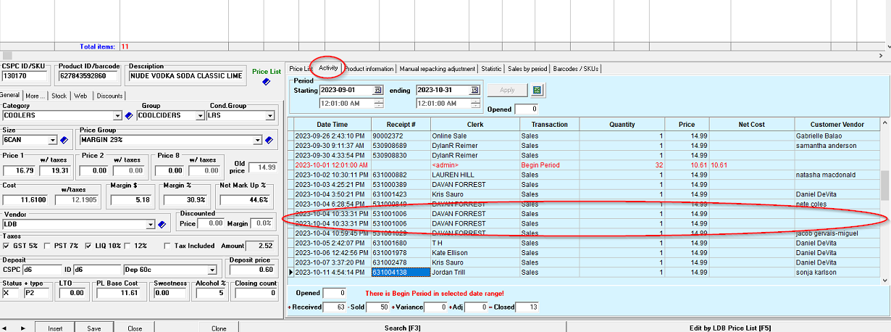Expand the Group COOLCIDERS dropdown

(x=199, y=115)
